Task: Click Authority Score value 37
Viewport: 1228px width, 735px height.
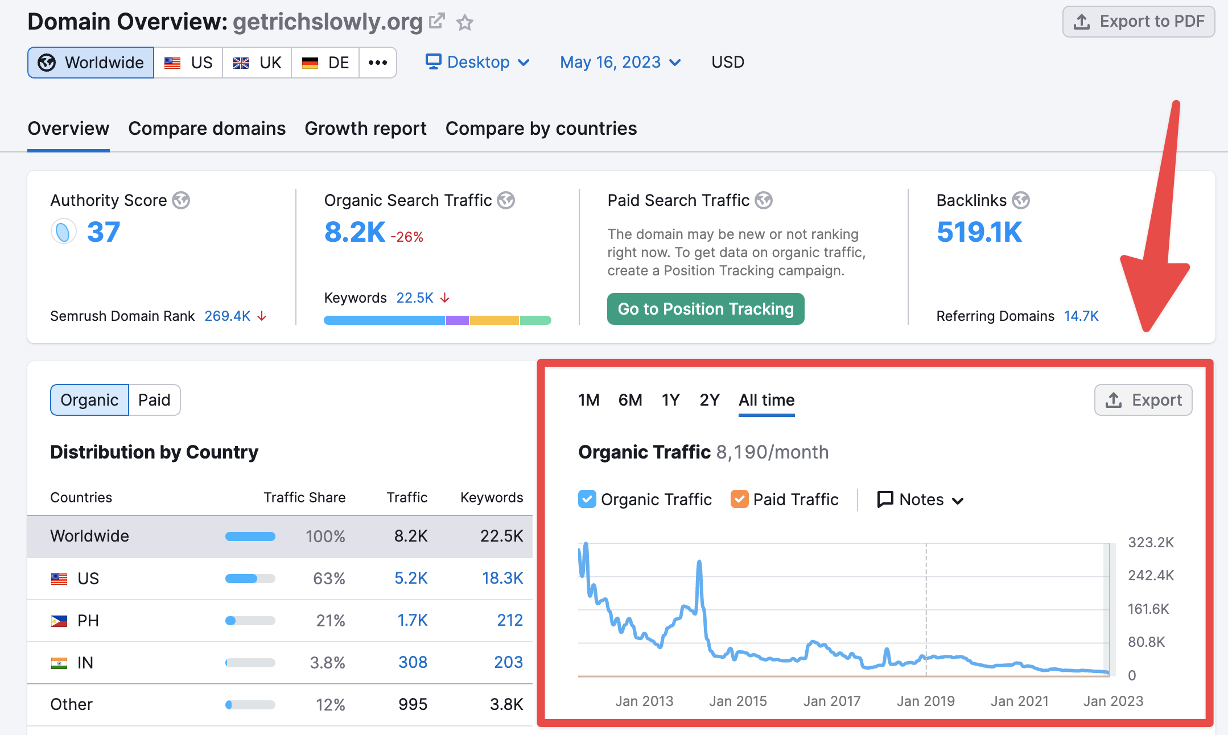Action: [104, 232]
